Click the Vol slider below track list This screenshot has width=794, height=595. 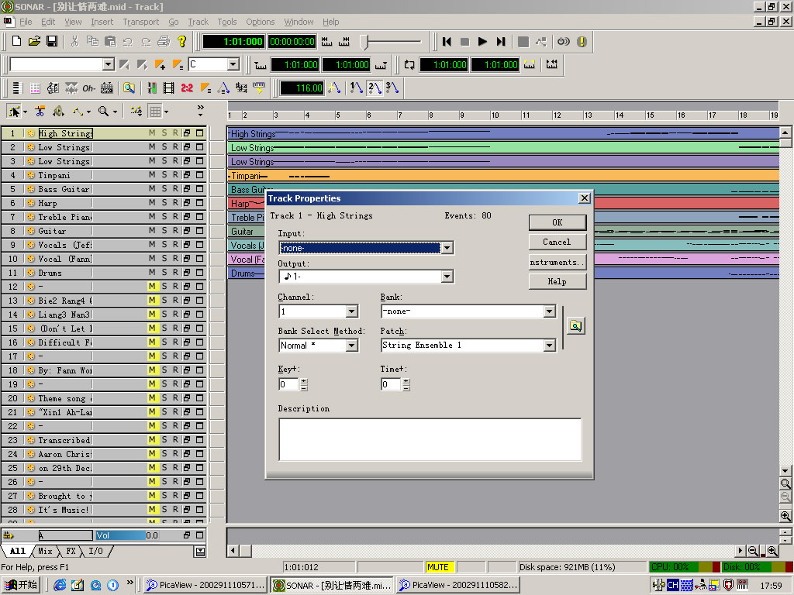[x=120, y=535]
